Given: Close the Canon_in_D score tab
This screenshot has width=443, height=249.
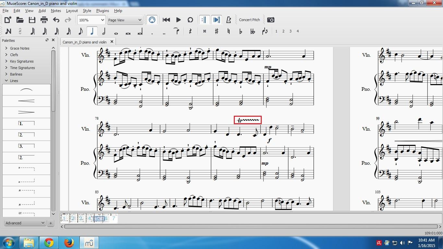Looking at the screenshot, I should (112, 41).
